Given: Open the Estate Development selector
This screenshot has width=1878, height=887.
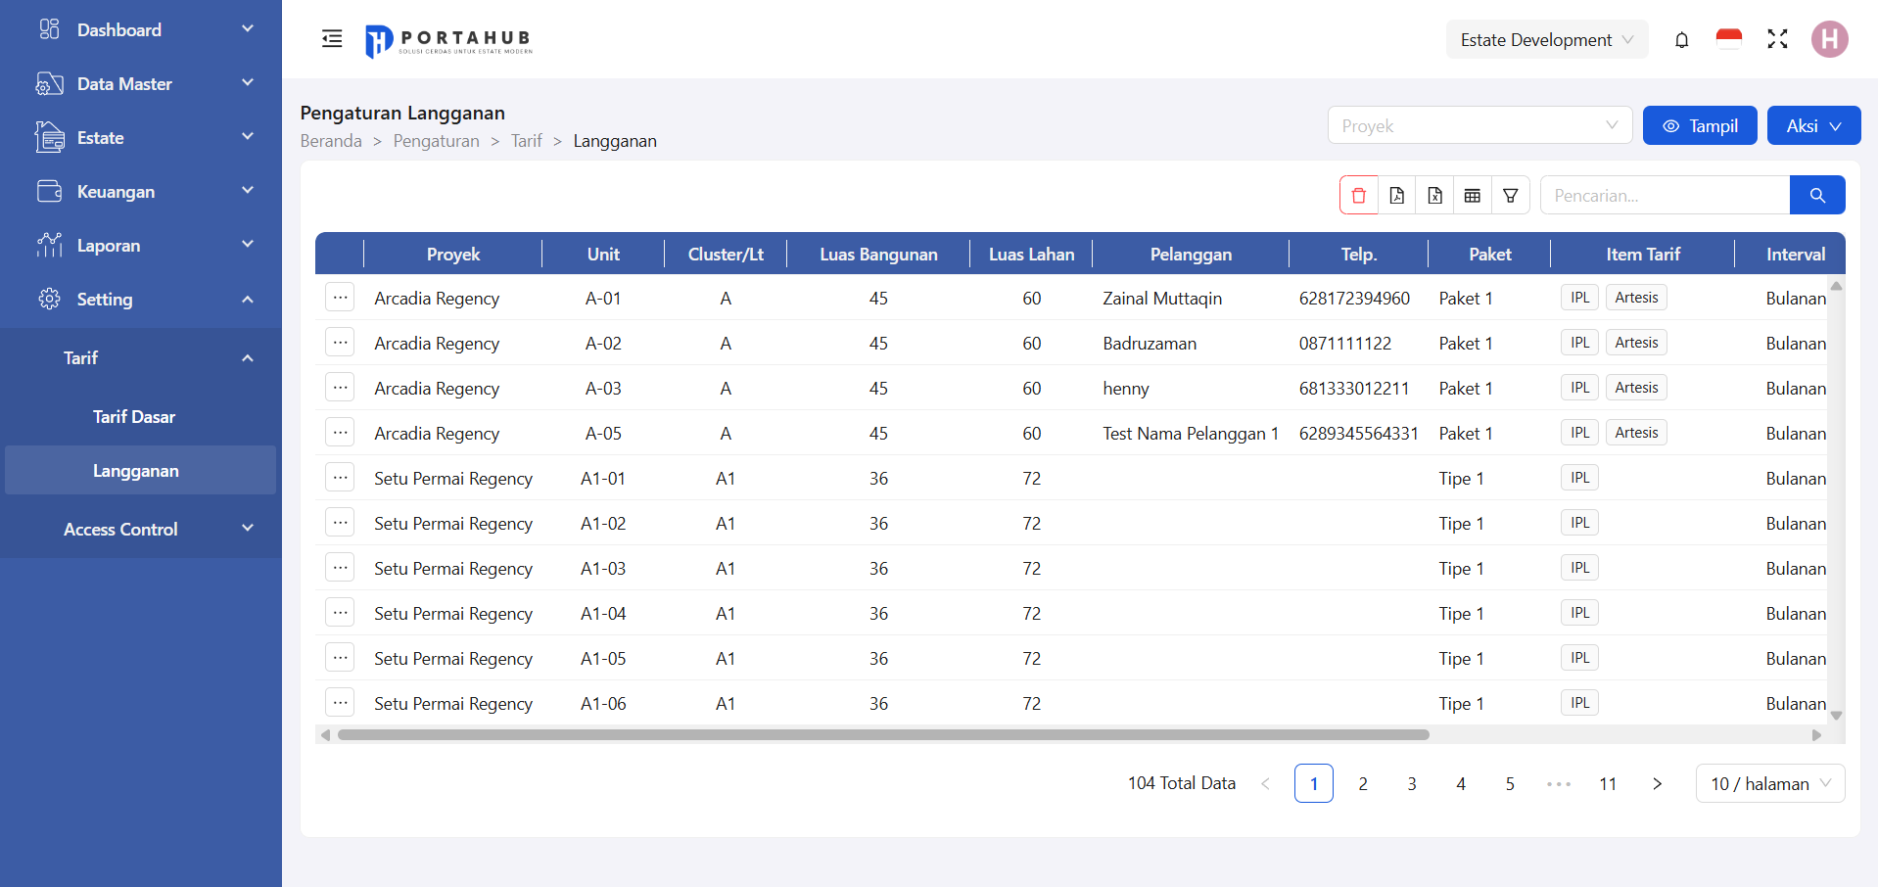Looking at the screenshot, I should [1546, 40].
